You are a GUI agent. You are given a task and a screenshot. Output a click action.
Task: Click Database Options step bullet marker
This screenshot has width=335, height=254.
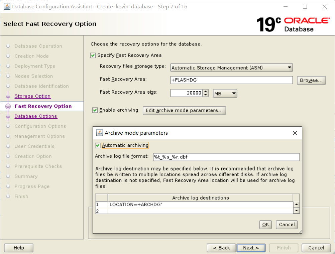pyautogui.click(x=8, y=116)
